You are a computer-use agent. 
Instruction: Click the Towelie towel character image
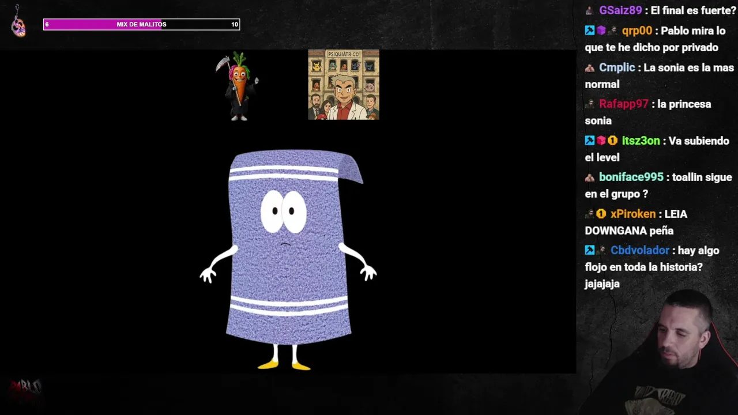pos(288,259)
